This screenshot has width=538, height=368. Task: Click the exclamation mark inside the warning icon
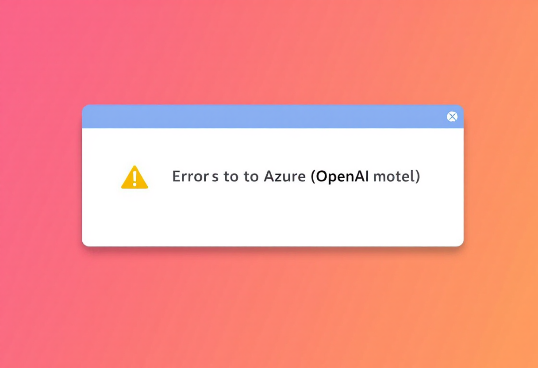[134, 176]
